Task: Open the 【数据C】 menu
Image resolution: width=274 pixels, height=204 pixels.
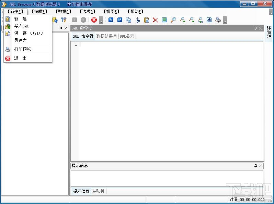Action: click(x=63, y=12)
